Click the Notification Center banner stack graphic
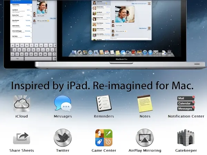 (186, 103)
